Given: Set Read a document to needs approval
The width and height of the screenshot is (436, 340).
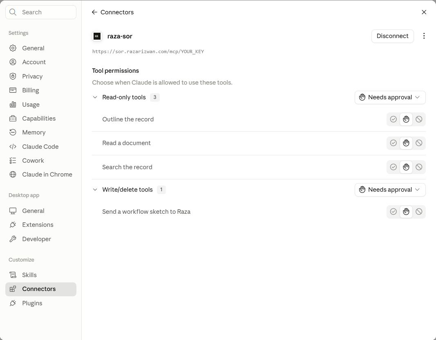Looking at the screenshot, I should point(406,143).
